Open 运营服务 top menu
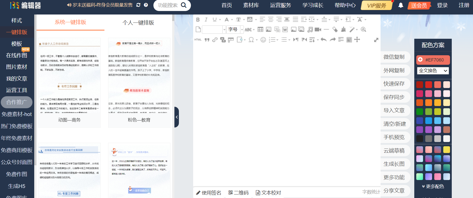Viewport: 473px width, 198px height. point(280,5)
